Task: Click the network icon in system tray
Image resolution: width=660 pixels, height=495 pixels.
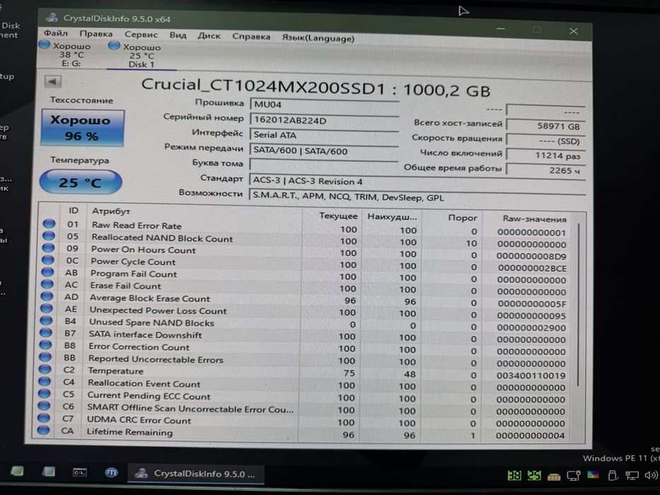Action: coord(632,476)
